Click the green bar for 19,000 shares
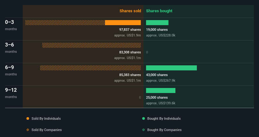Screen dimensions: 259x137 pyautogui.click(x=157, y=23)
